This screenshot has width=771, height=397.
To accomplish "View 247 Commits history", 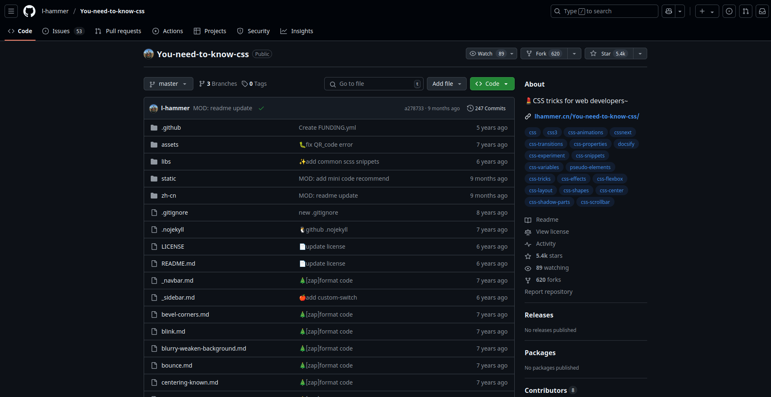I will click(486, 108).
